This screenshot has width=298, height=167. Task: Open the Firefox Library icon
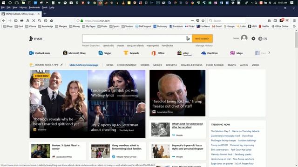click(x=269, y=20)
